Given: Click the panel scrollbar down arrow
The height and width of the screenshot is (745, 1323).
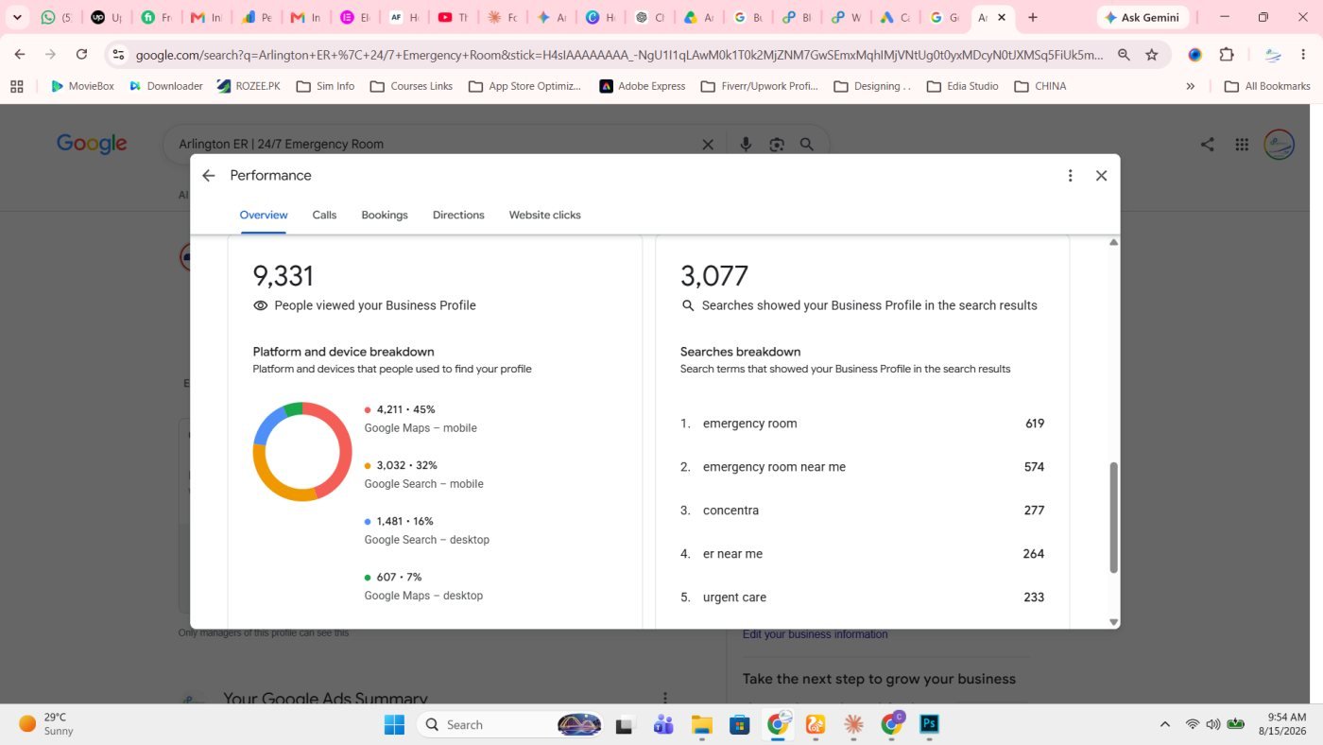Looking at the screenshot, I should coord(1113,622).
